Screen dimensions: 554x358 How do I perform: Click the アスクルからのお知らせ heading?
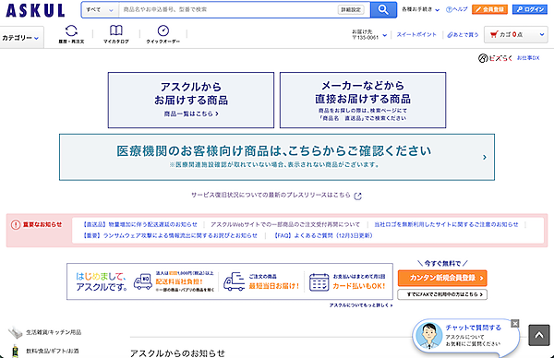click(x=177, y=353)
